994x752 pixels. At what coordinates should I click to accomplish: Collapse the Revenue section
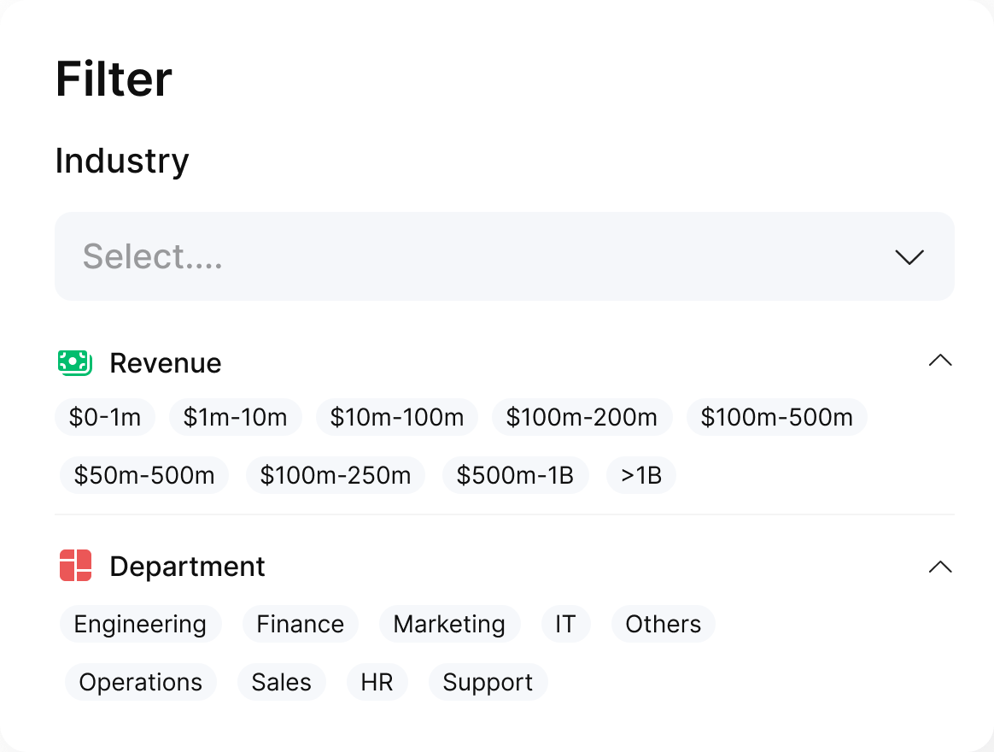point(940,361)
